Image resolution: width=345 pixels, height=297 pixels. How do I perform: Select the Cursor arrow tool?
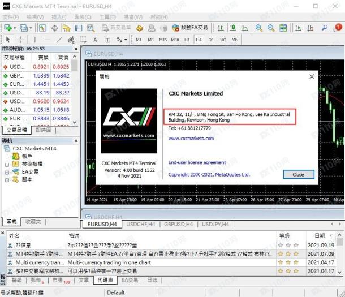click(8, 40)
